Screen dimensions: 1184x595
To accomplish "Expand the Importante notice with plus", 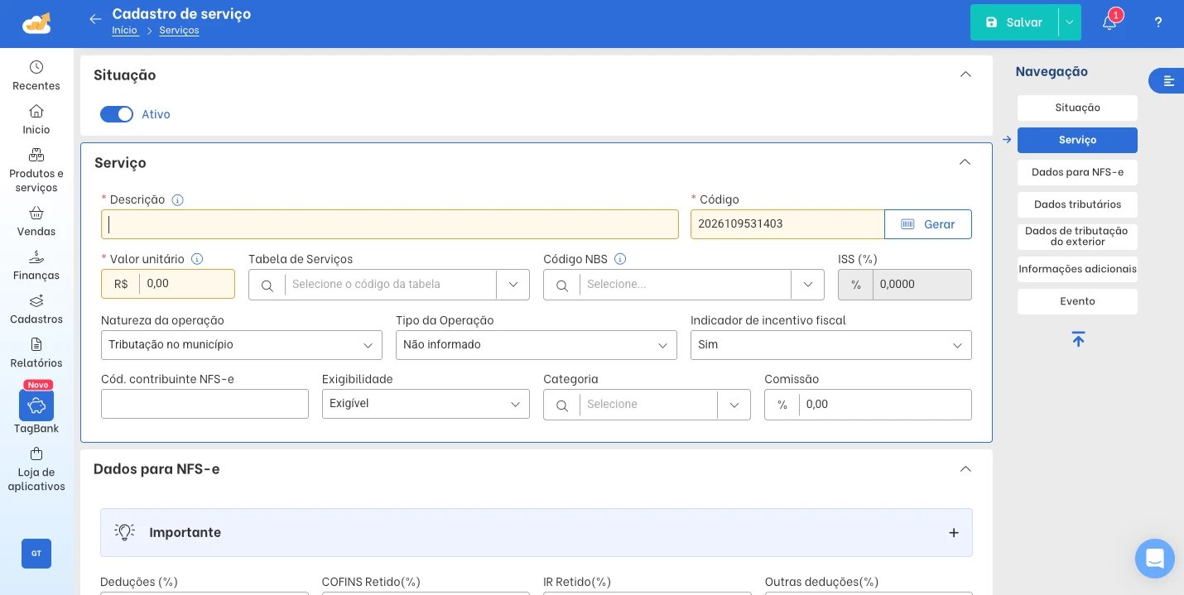I will coord(954,533).
